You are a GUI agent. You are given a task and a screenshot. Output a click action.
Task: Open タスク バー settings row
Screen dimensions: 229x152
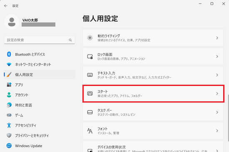click(x=153, y=112)
